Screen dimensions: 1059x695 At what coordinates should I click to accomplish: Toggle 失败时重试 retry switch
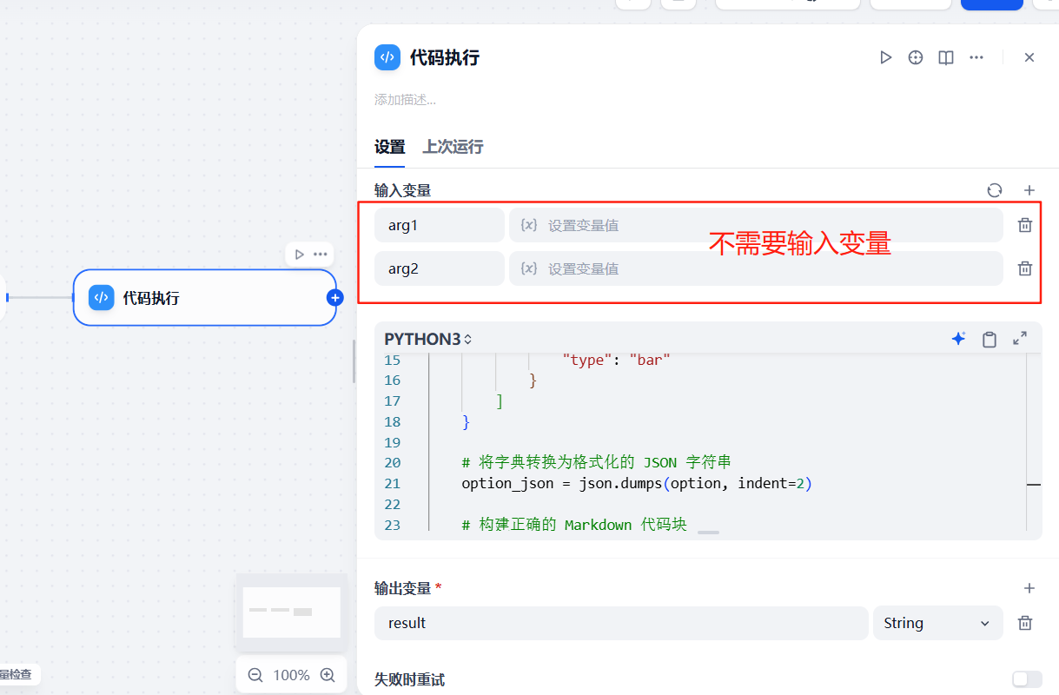1027,679
